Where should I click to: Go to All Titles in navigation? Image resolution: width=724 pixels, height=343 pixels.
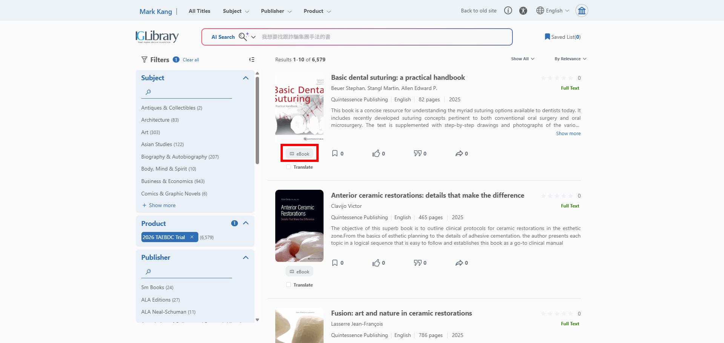[199, 11]
